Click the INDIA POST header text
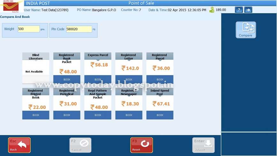This screenshot has width=277, height=156. (x=38, y=3)
